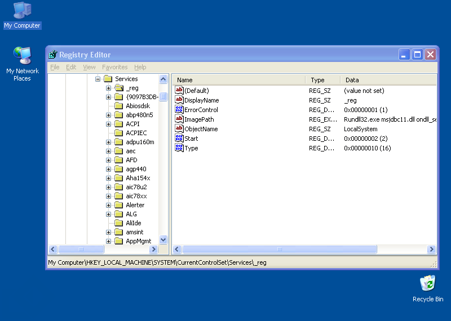Image resolution: width=451 pixels, height=321 pixels.
Task: Open the Help menu
Action: pyautogui.click(x=140, y=67)
